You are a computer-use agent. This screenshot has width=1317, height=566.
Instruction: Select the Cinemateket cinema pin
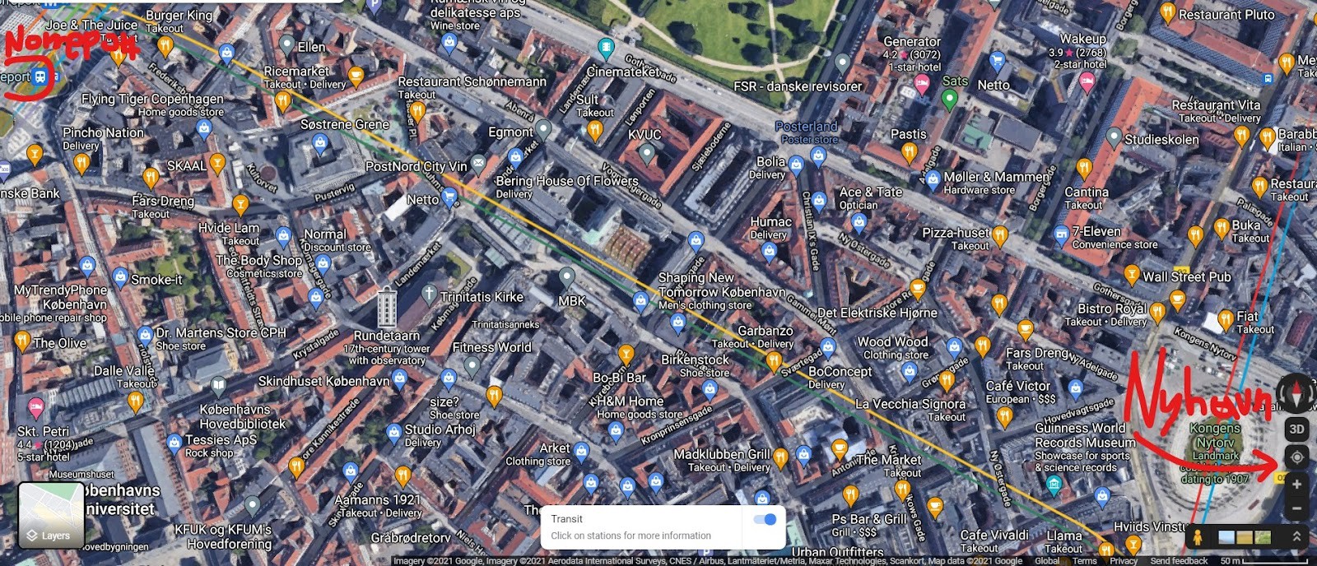[606, 48]
